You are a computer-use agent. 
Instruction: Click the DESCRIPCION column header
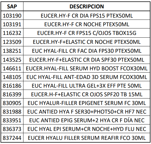click(87, 6)
